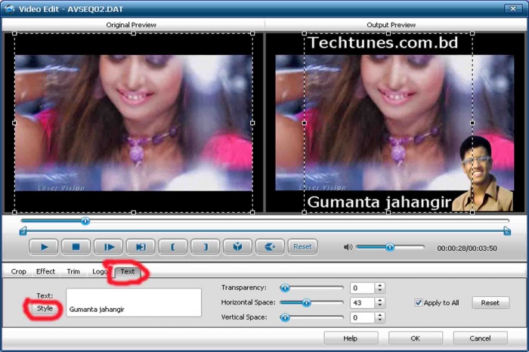The width and height of the screenshot is (529, 352).
Task: Click the top-left crop handle in Original Preview
Action: [14, 33]
